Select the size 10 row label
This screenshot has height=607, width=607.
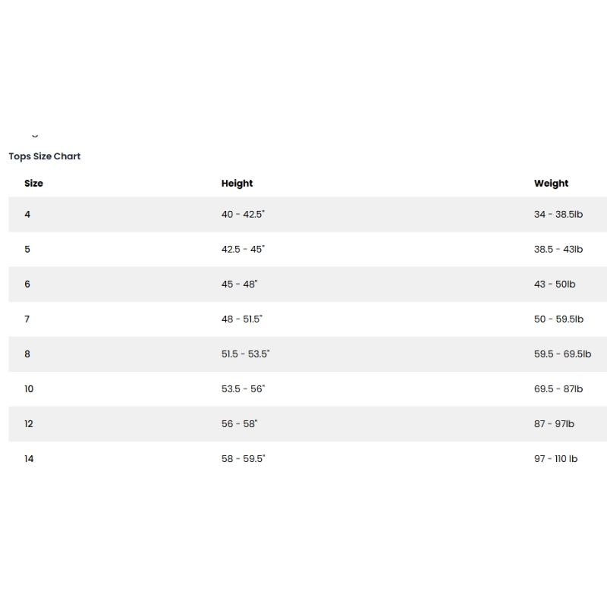pos(29,389)
